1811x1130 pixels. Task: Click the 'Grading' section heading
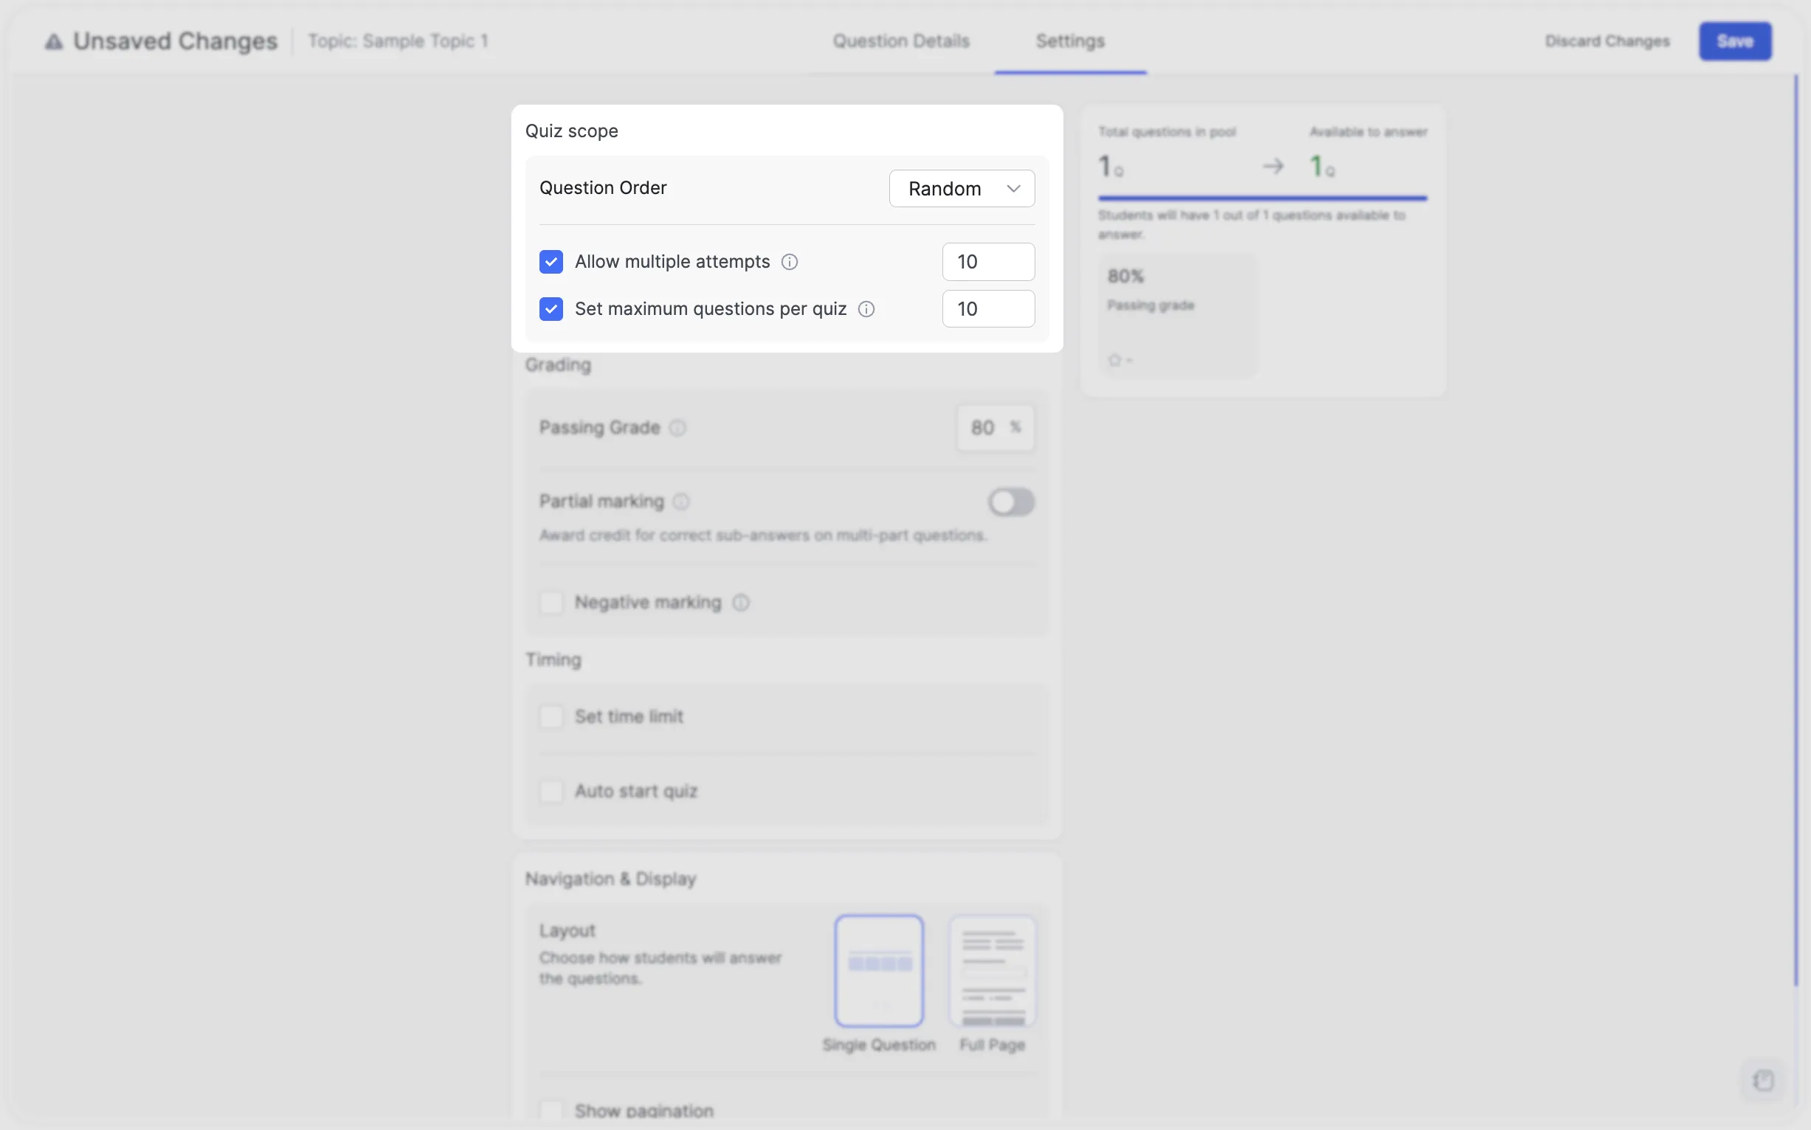click(558, 364)
